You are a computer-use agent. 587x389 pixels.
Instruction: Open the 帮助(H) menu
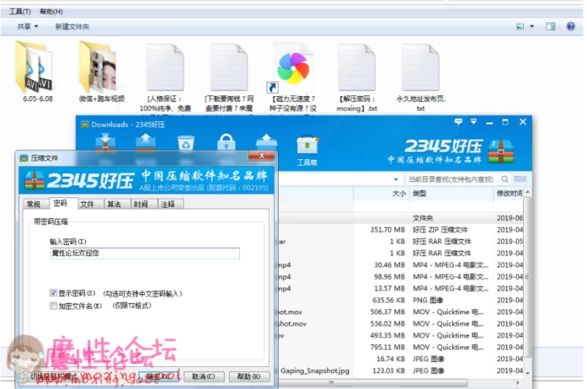tap(51, 12)
